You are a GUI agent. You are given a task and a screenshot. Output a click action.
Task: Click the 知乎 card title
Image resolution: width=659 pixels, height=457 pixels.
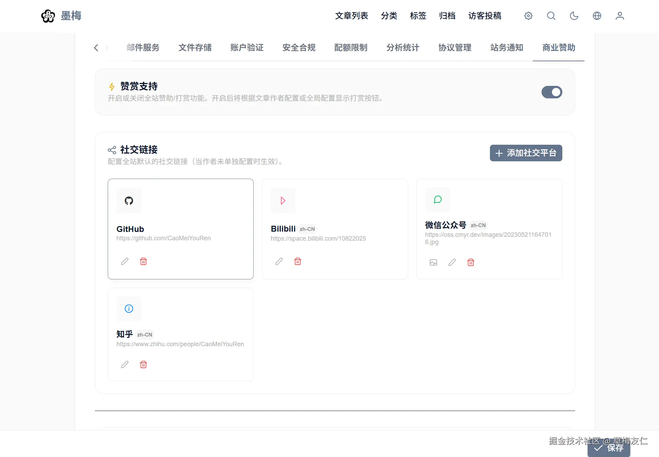[x=125, y=334]
